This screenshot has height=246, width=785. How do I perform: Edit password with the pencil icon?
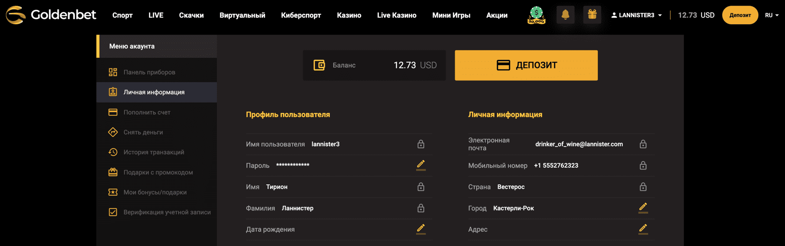421,165
